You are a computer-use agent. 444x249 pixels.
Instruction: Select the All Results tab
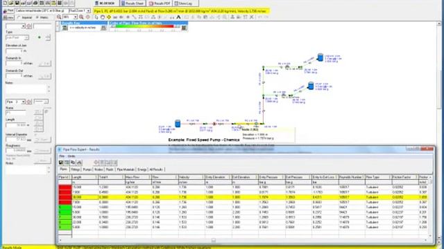click(x=156, y=169)
